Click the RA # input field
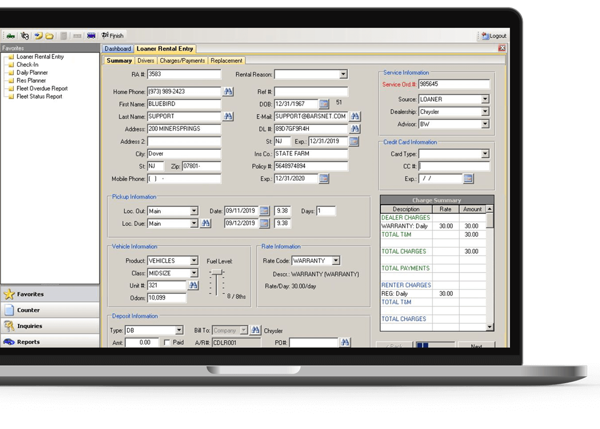Image resolution: width=600 pixels, height=429 pixels. pyautogui.click(x=184, y=74)
